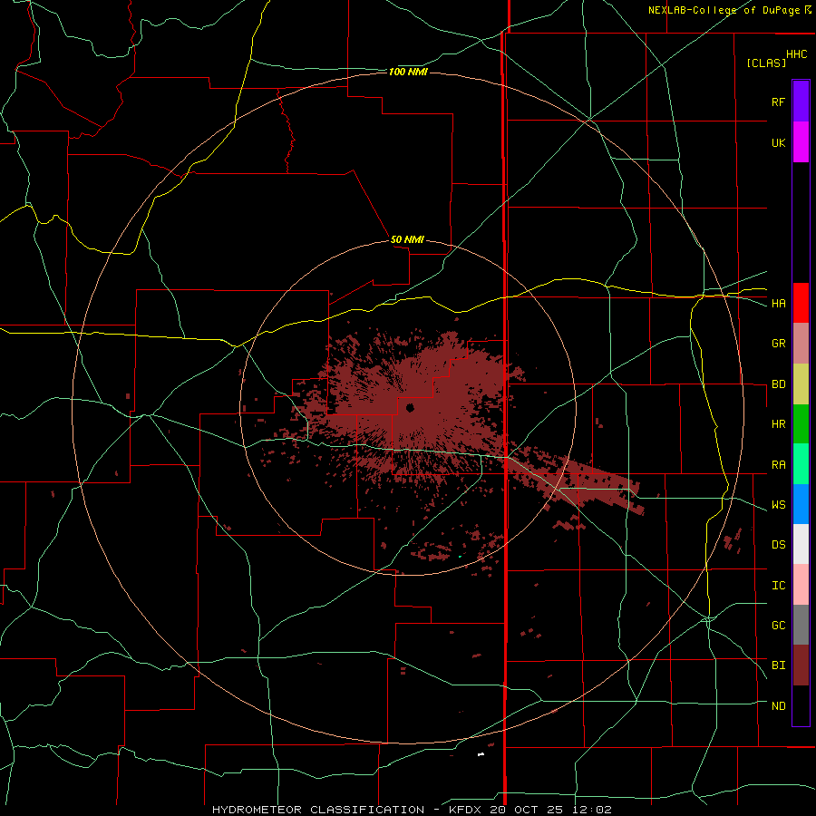Pick the HR green legend swatch
The width and height of the screenshot is (816, 816).
click(801, 424)
